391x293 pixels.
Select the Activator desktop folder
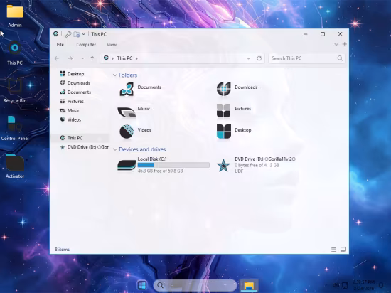(15, 166)
